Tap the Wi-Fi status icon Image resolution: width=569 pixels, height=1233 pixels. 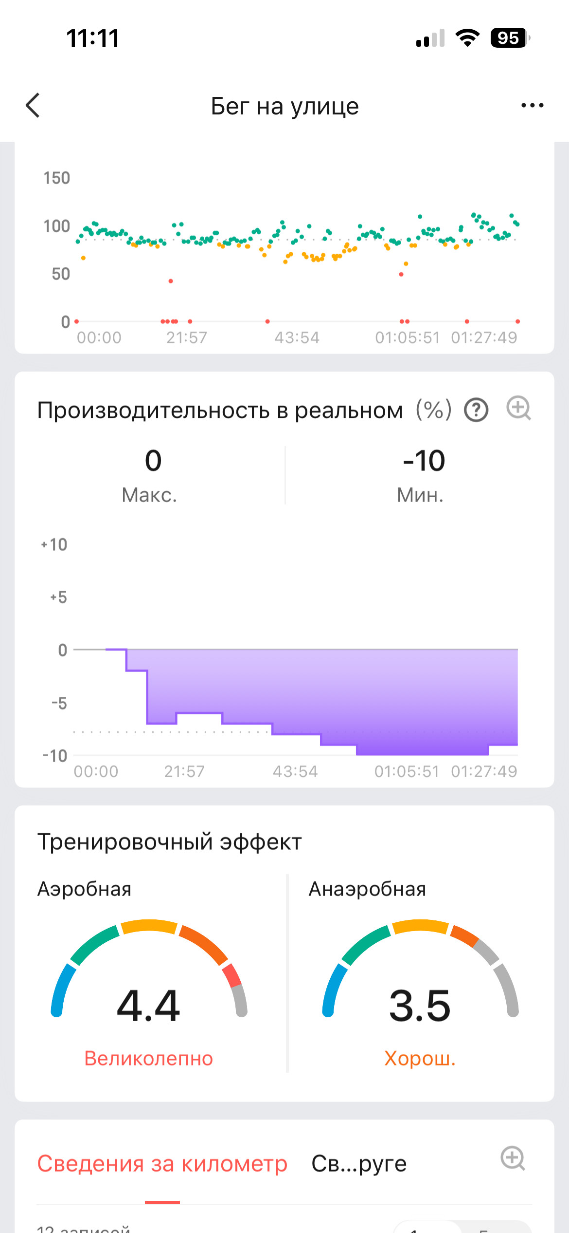point(467,38)
